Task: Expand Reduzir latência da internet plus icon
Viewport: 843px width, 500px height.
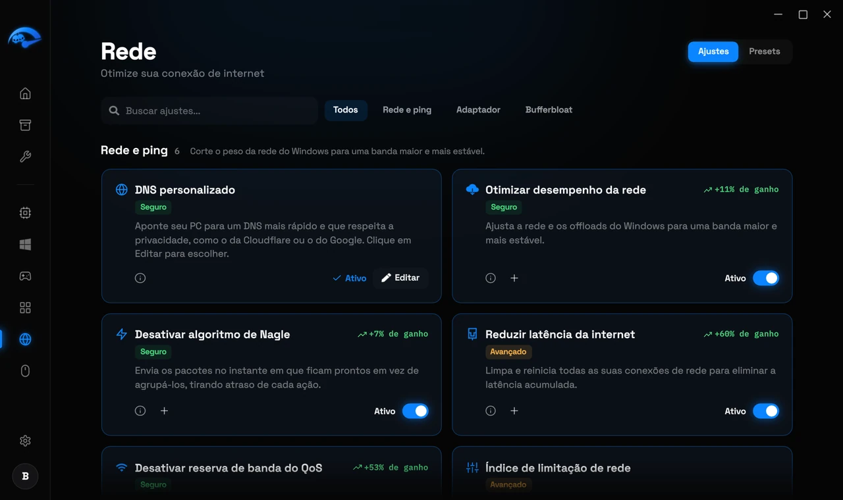Action: point(514,411)
